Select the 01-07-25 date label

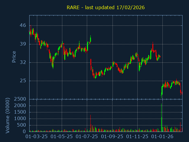coord(87,137)
